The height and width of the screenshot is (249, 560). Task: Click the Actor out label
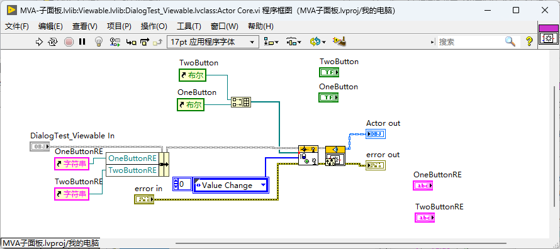tap(383, 123)
